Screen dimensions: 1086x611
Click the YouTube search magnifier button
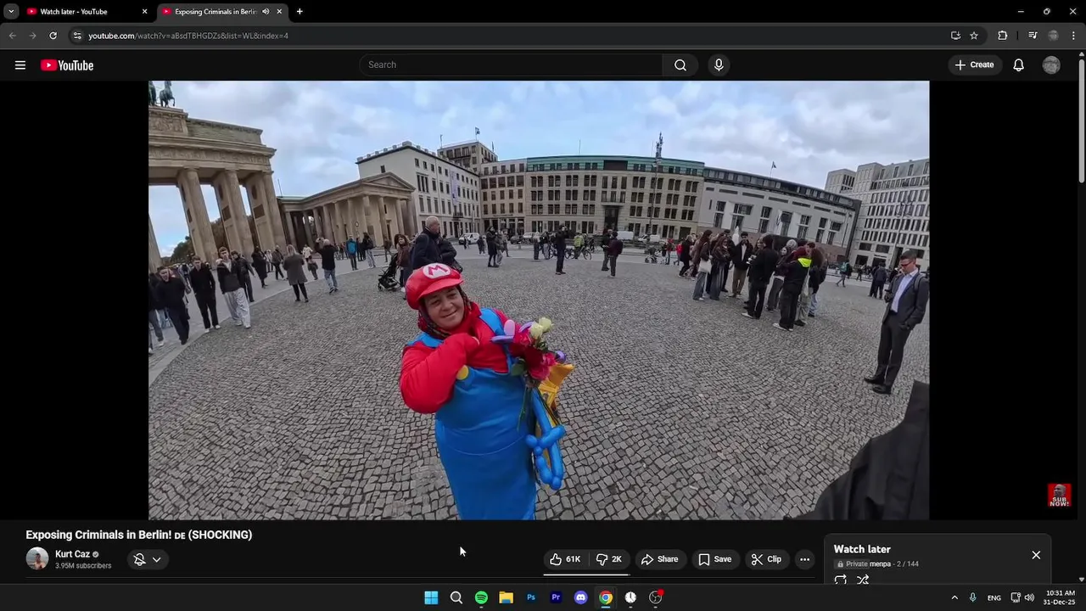tap(680, 65)
